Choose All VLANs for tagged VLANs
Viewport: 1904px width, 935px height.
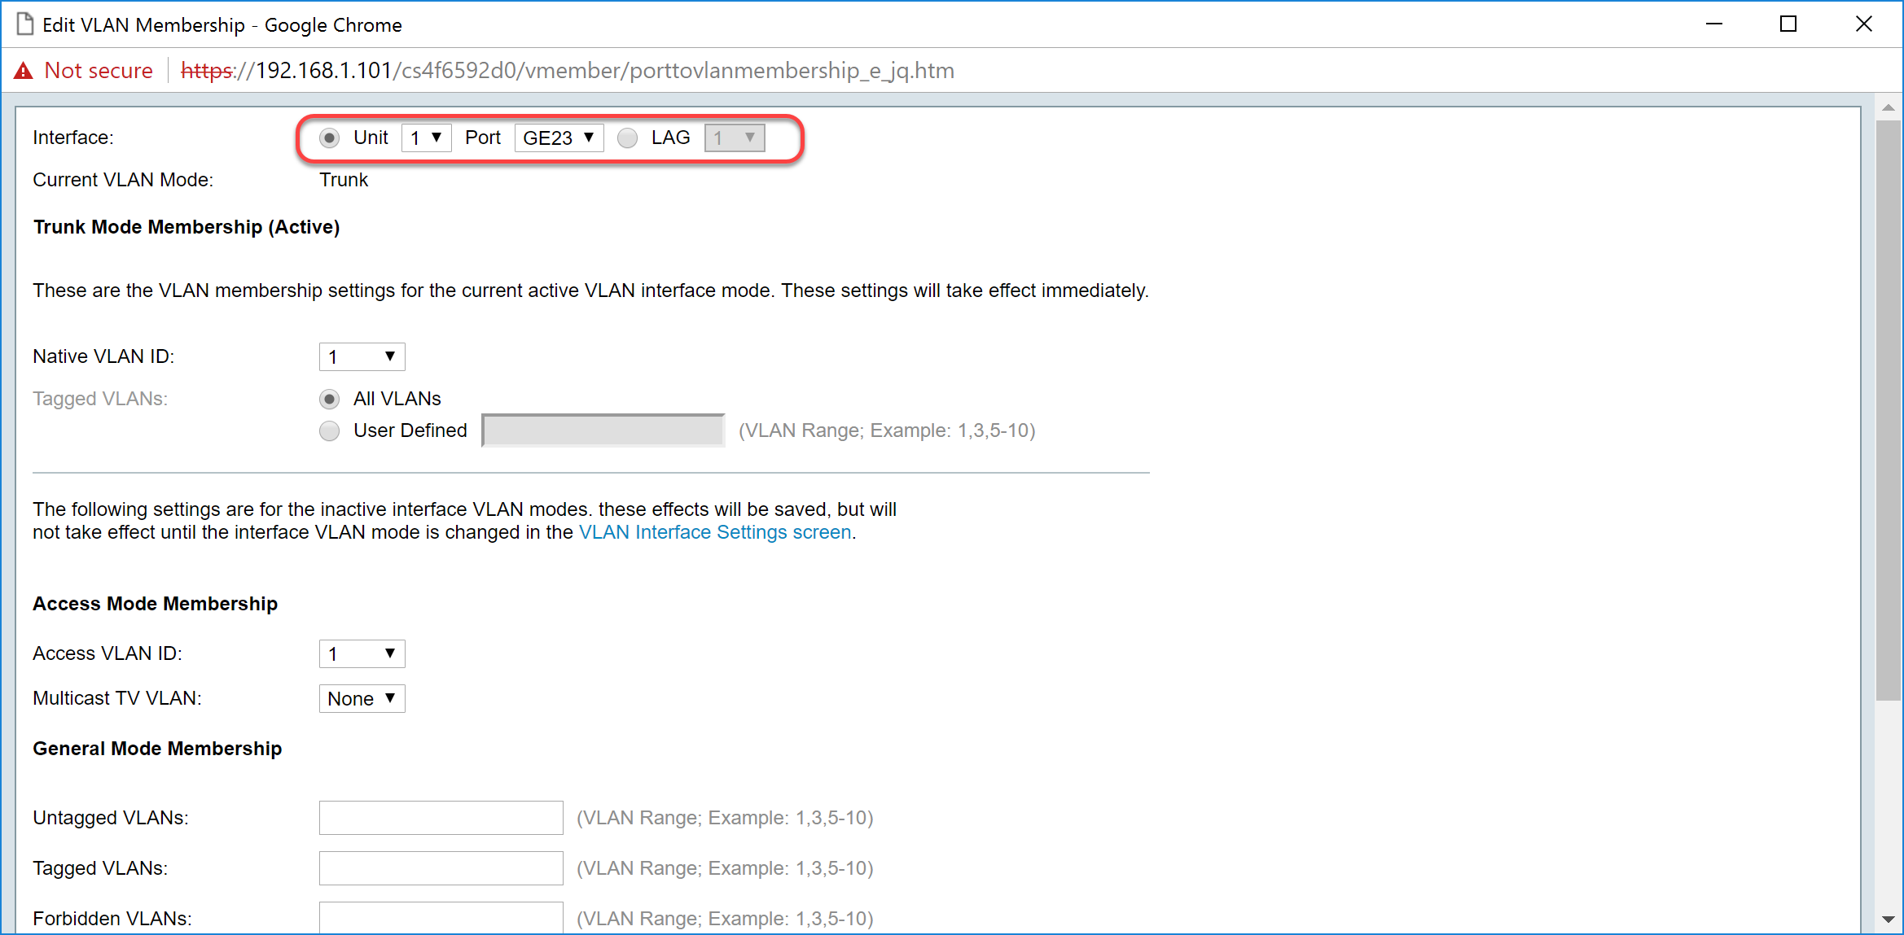[330, 399]
